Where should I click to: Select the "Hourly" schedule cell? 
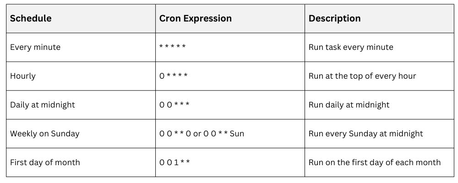(x=23, y=76)
